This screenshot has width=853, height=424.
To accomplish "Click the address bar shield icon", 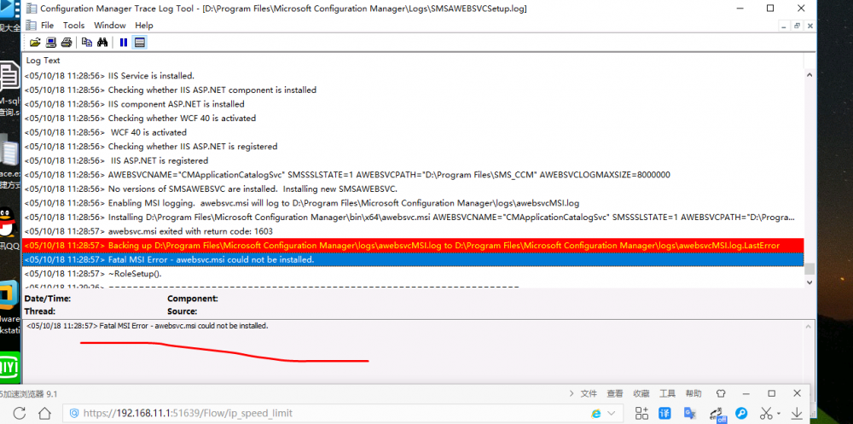I will point(74,413).
